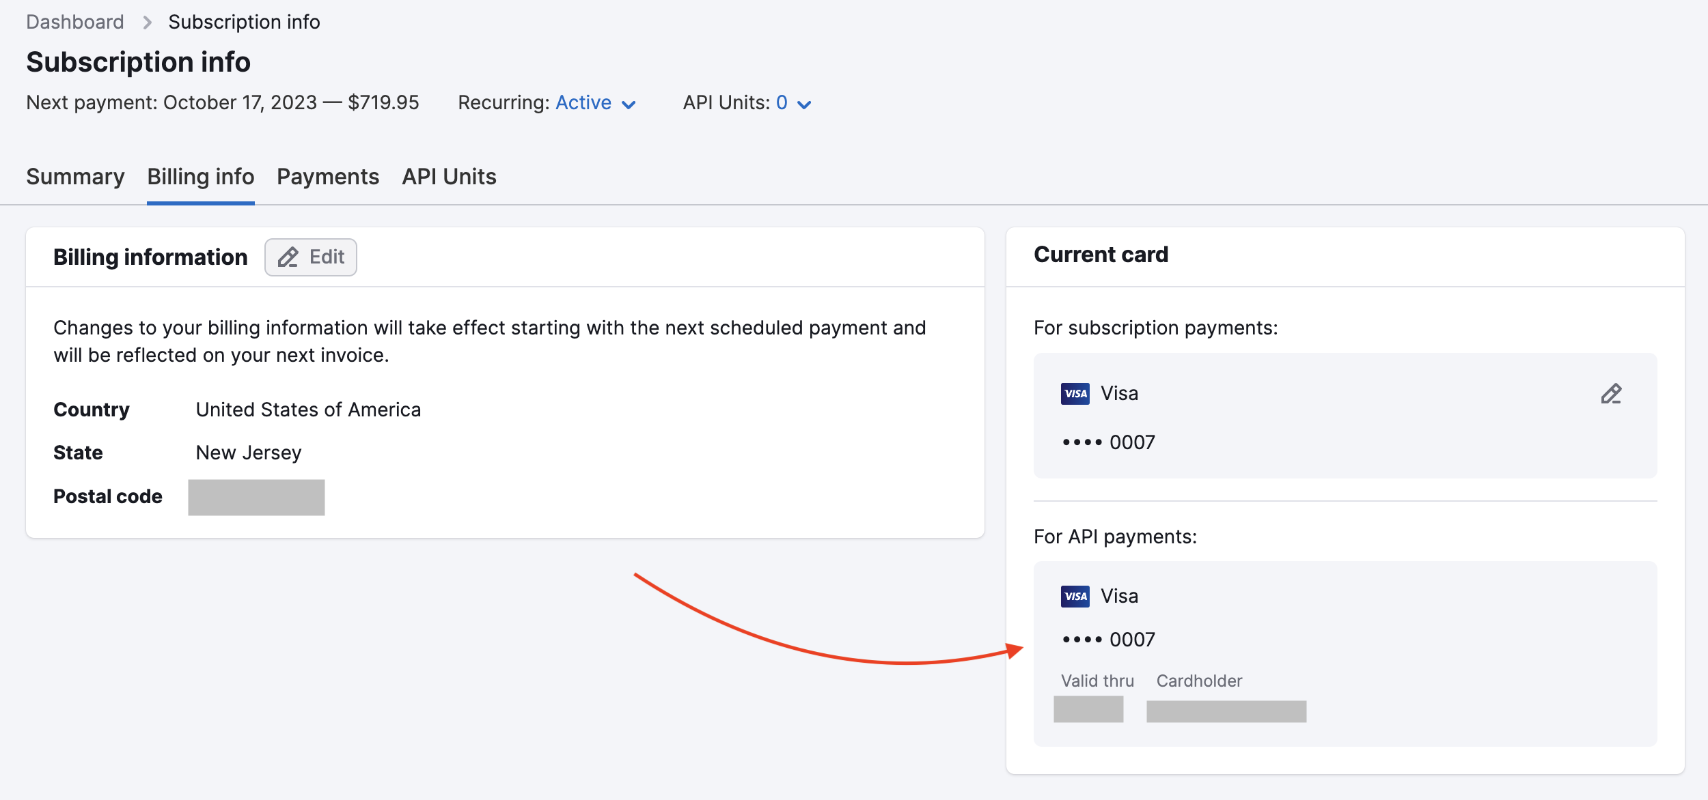The image size is (1708, 800).
Task: Click the Visa logo under subscription payments
Action: point(1075,395)
